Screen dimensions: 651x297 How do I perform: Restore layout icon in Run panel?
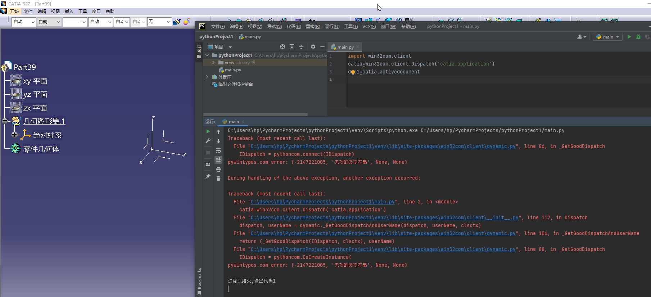click(x=208, y=165)
